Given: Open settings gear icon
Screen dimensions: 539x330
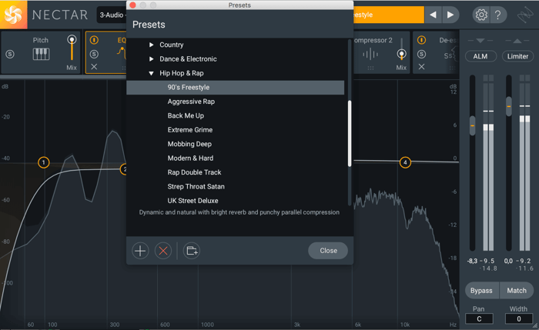Looking at the screenshot, I should [x=481, y=15].
